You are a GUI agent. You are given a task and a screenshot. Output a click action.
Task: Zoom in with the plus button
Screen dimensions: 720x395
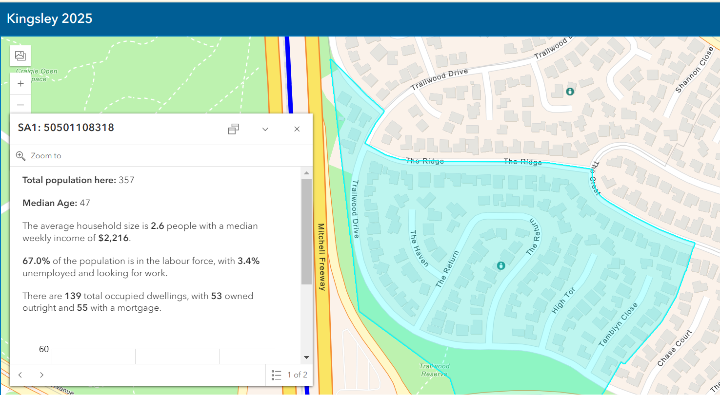(20, 83)
